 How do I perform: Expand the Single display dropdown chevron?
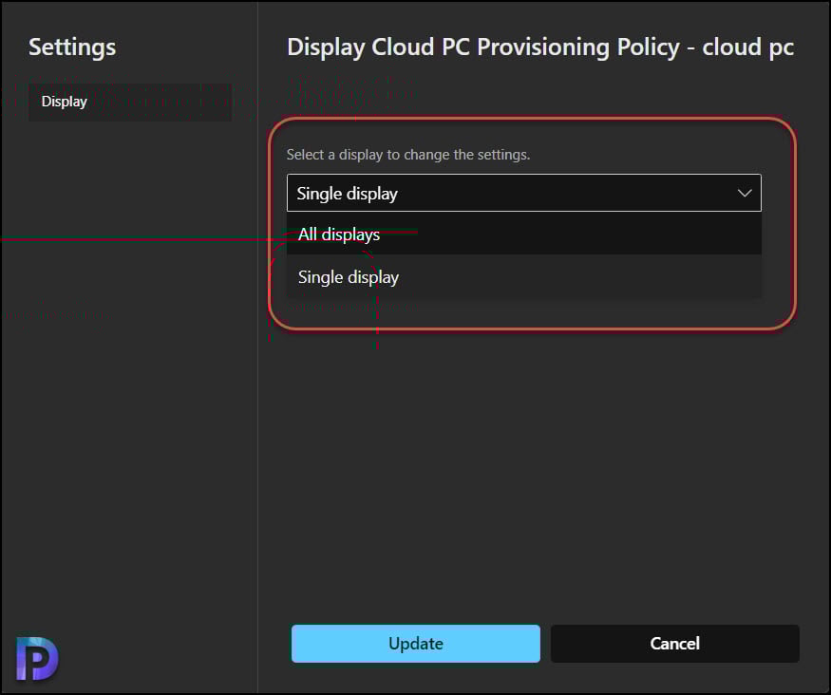pyautogui.click(x=744, y=194)
